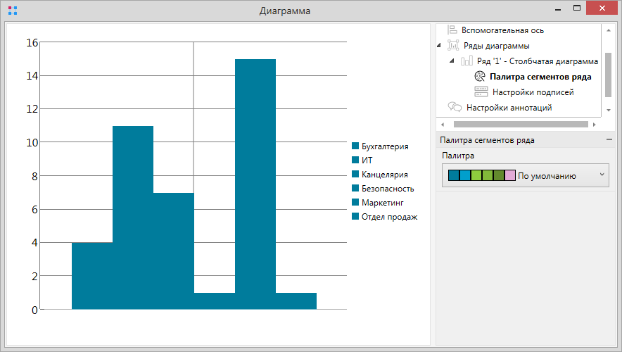The width and height of the screenshot is (622, 352).
Task: Click the tallest bar in the chart
Action: (x=255, y=183)
